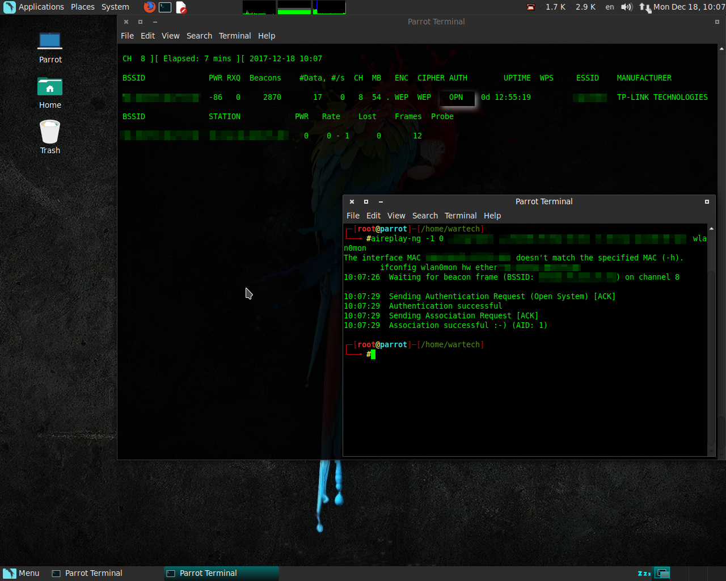Viewport: 726px width, 581px height.
Task: Open the Applications menu
Action: tap(35, 7)
